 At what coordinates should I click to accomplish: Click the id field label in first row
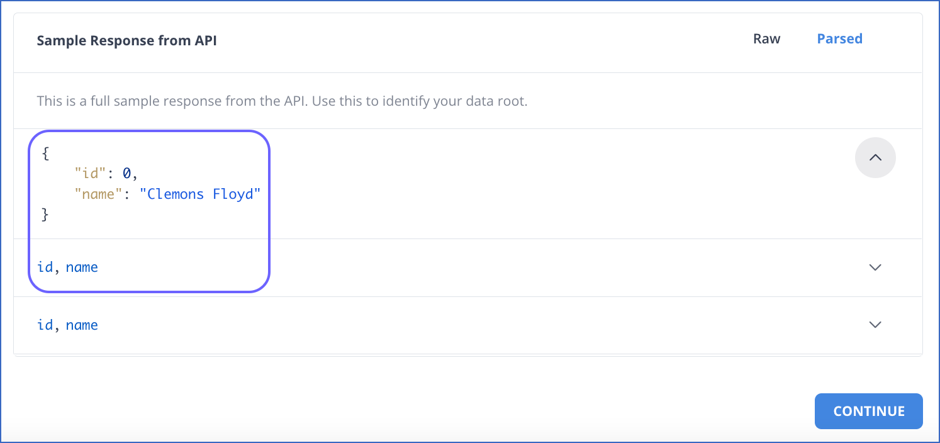(45, 267)
